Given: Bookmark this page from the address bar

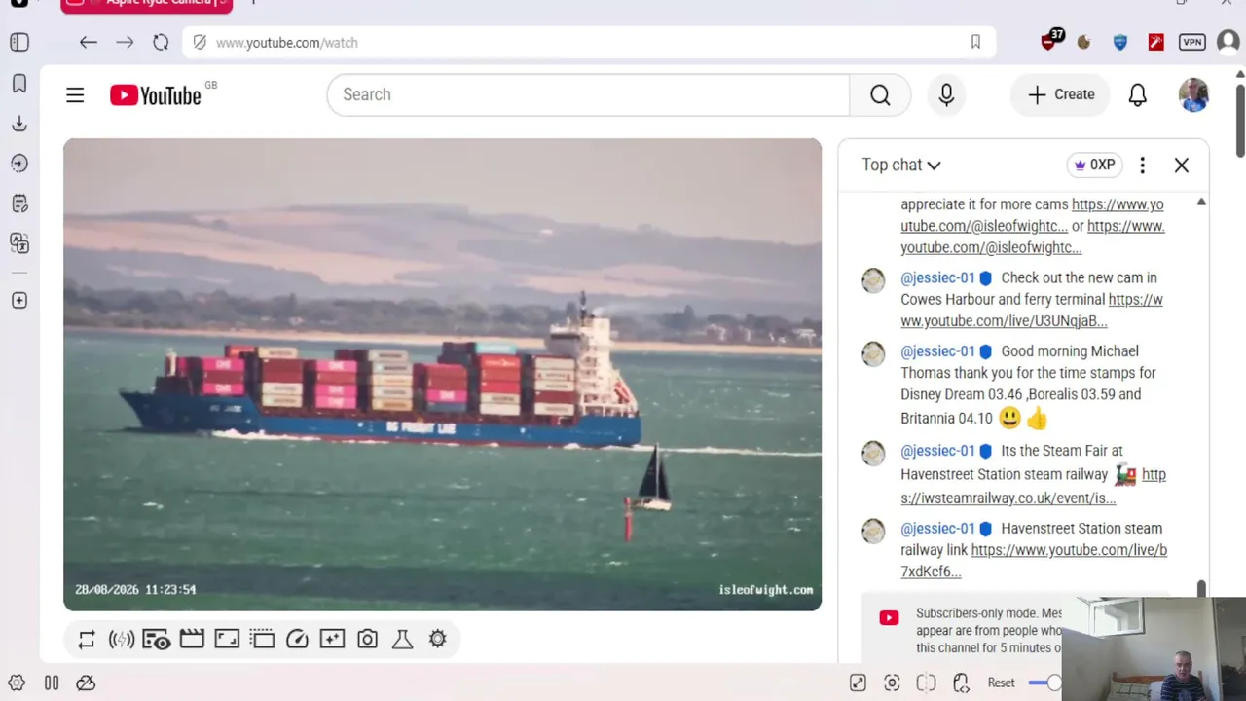Looking at the screenshot, I should (975, 43).
